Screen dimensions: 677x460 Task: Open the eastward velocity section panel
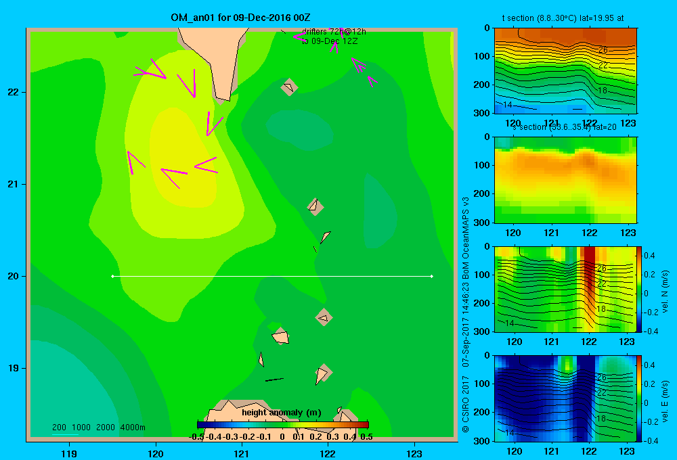[565, 398]
